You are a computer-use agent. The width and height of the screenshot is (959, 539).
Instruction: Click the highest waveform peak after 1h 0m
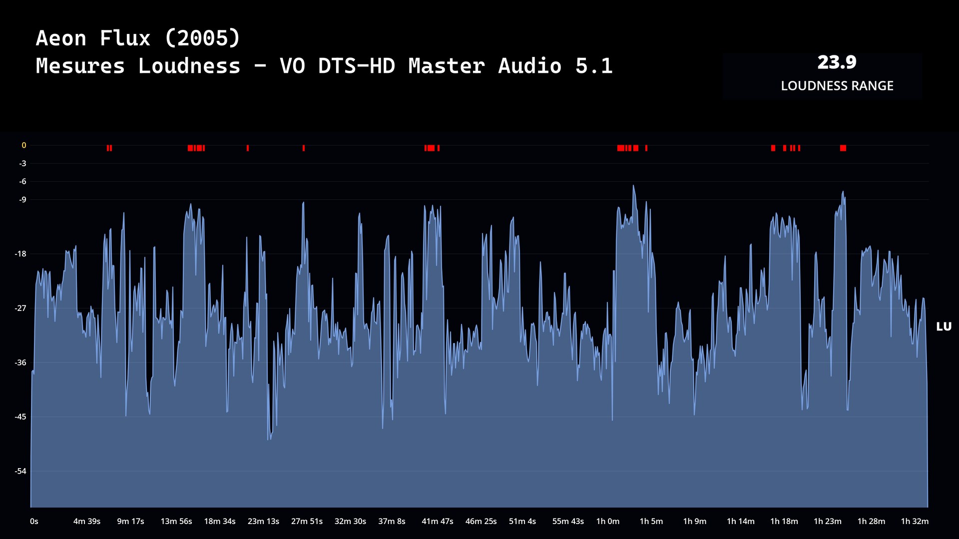pyautogui.click(x=633, y=187)
